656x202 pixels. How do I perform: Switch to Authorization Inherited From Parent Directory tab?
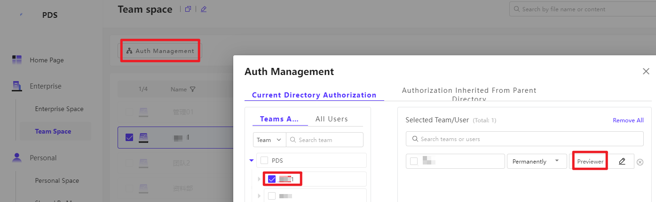469,94
